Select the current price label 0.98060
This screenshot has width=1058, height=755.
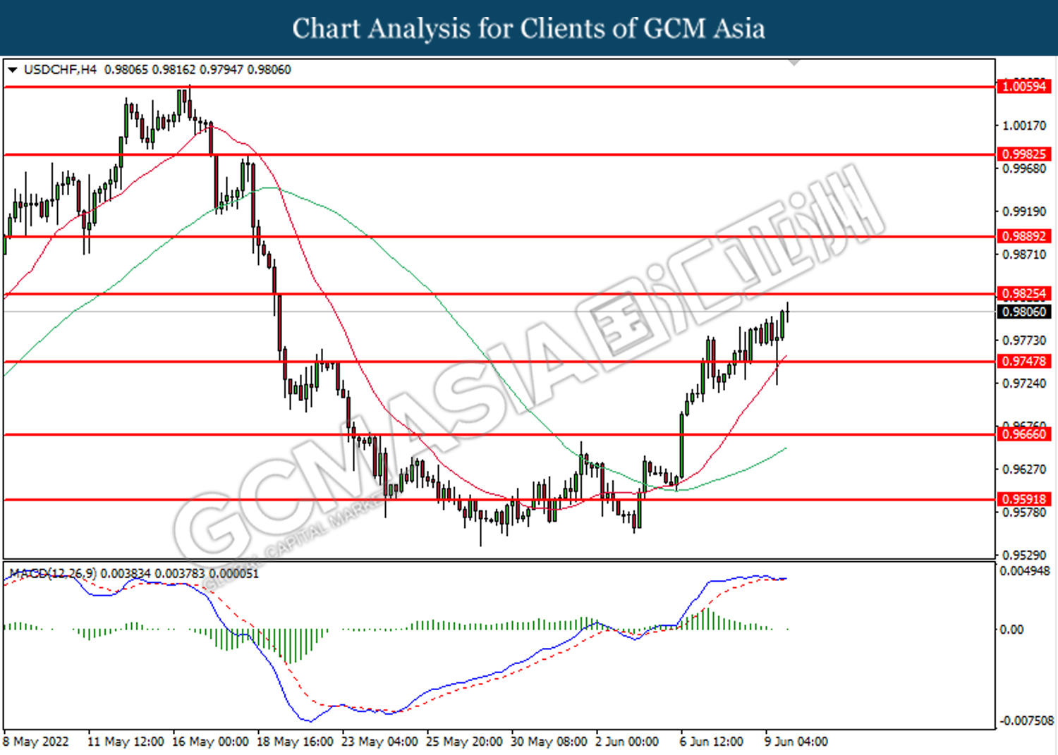(1024, 312)
